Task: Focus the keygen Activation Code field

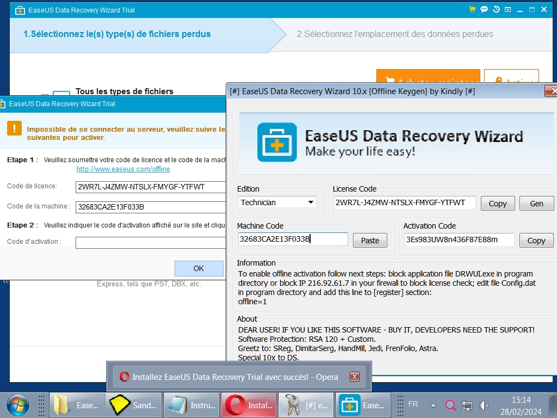Action: pyautogui.click(x=459, y=239)
